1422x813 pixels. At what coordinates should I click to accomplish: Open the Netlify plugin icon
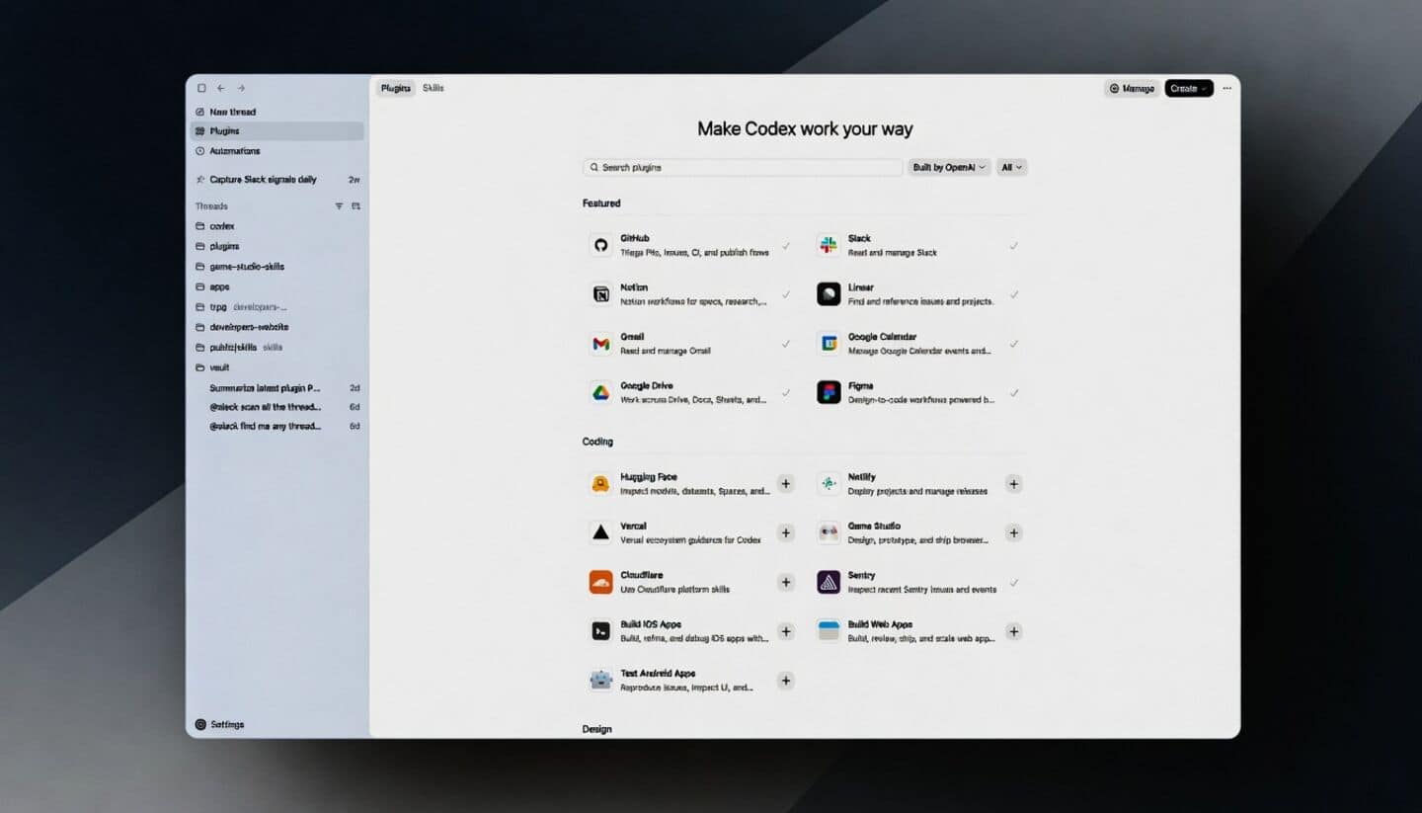click(829, 484)
